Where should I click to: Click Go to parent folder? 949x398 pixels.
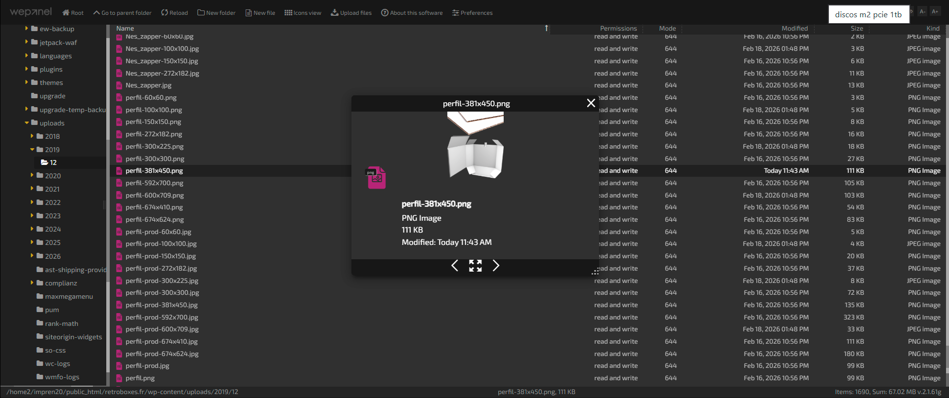(122, 13)
